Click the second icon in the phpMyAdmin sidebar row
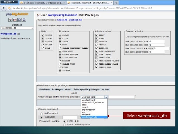Image resolution: width=178 pixels, height=134 pixels. pos(14,20)
